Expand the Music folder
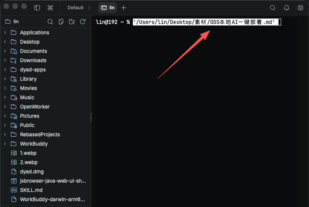 (5, 97)
